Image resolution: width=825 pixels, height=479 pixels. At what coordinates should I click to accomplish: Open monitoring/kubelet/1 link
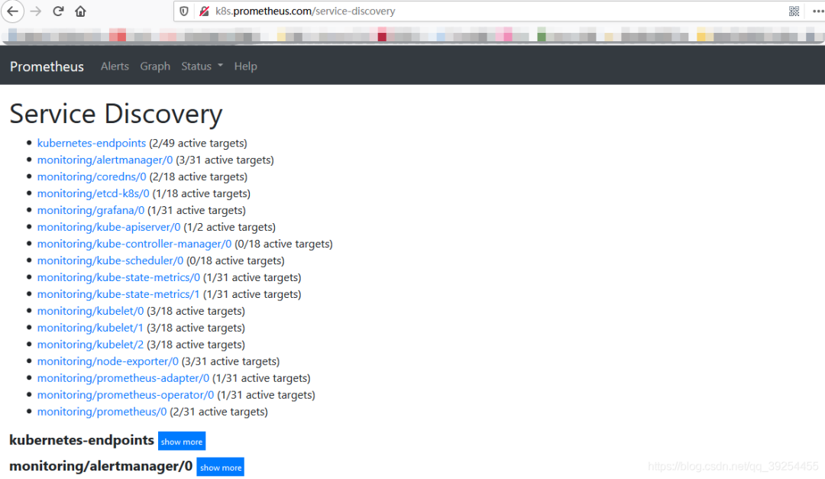tap(90, 328)
